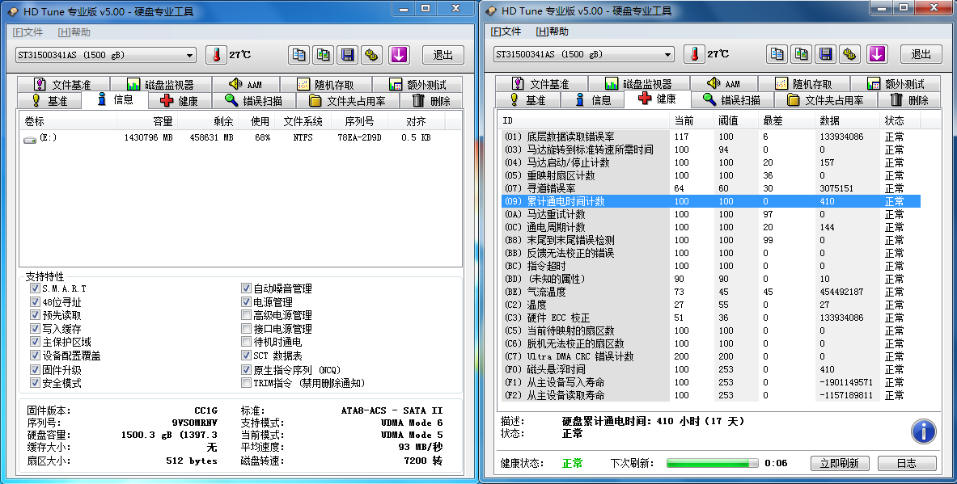Image resolution: width=957 pixels, height=484 pixels.
Task: Click the save screenshot floppy icon in left window
Action: [x=347, y=55]
